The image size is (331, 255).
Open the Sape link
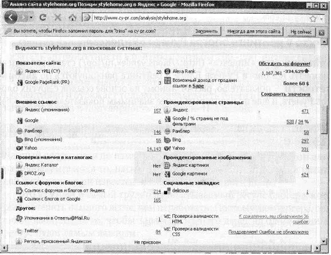pyautogui.click(x=198, y=86)
